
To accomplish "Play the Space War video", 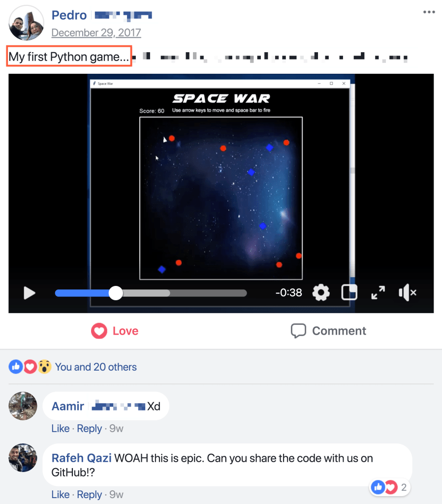I will [x=29, y=293].
